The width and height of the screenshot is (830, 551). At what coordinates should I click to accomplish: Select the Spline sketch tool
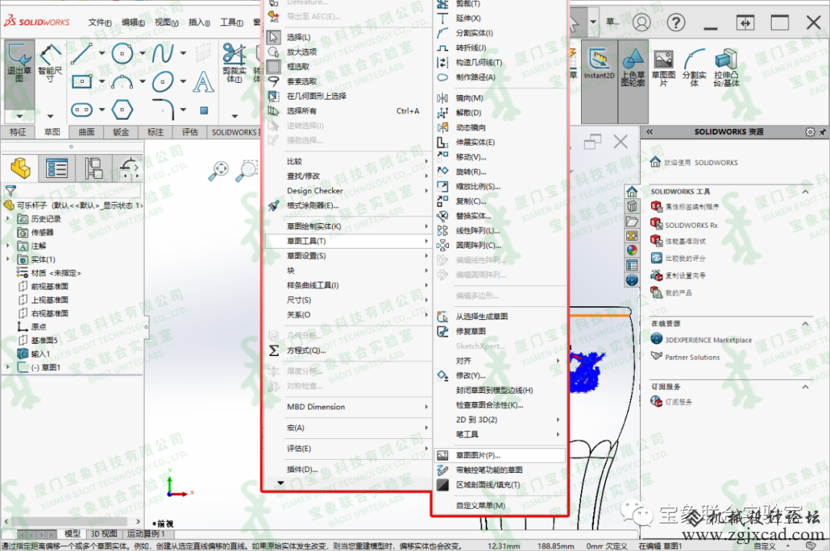[162, 54]
